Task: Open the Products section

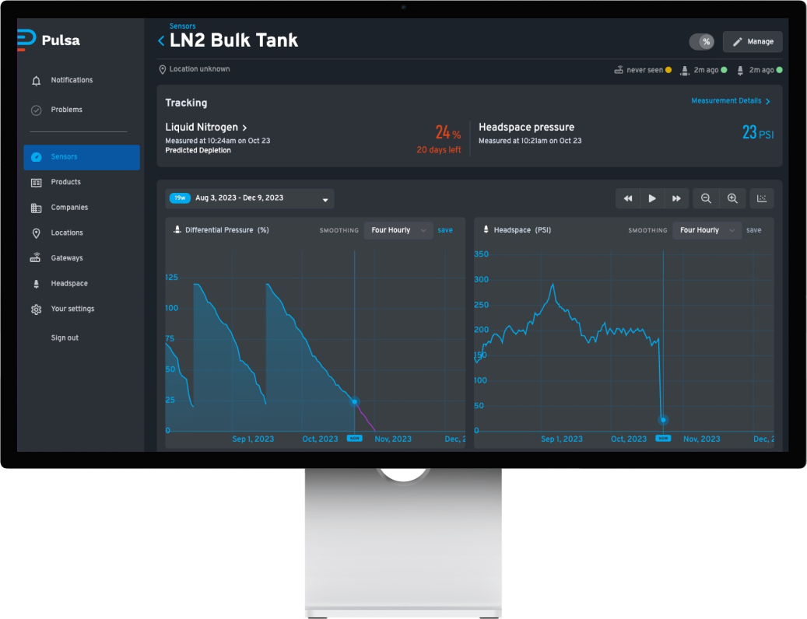Action: coord(68,182)
